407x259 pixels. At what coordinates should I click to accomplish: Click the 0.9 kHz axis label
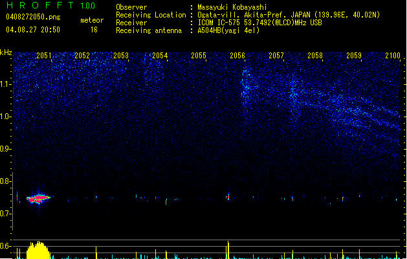coord(6,149)
